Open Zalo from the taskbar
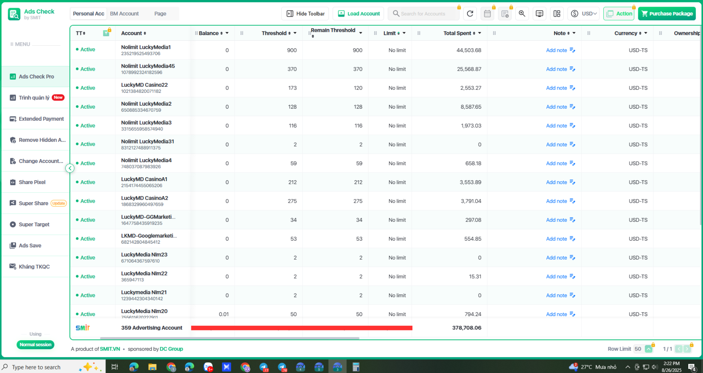 point(208,367)
